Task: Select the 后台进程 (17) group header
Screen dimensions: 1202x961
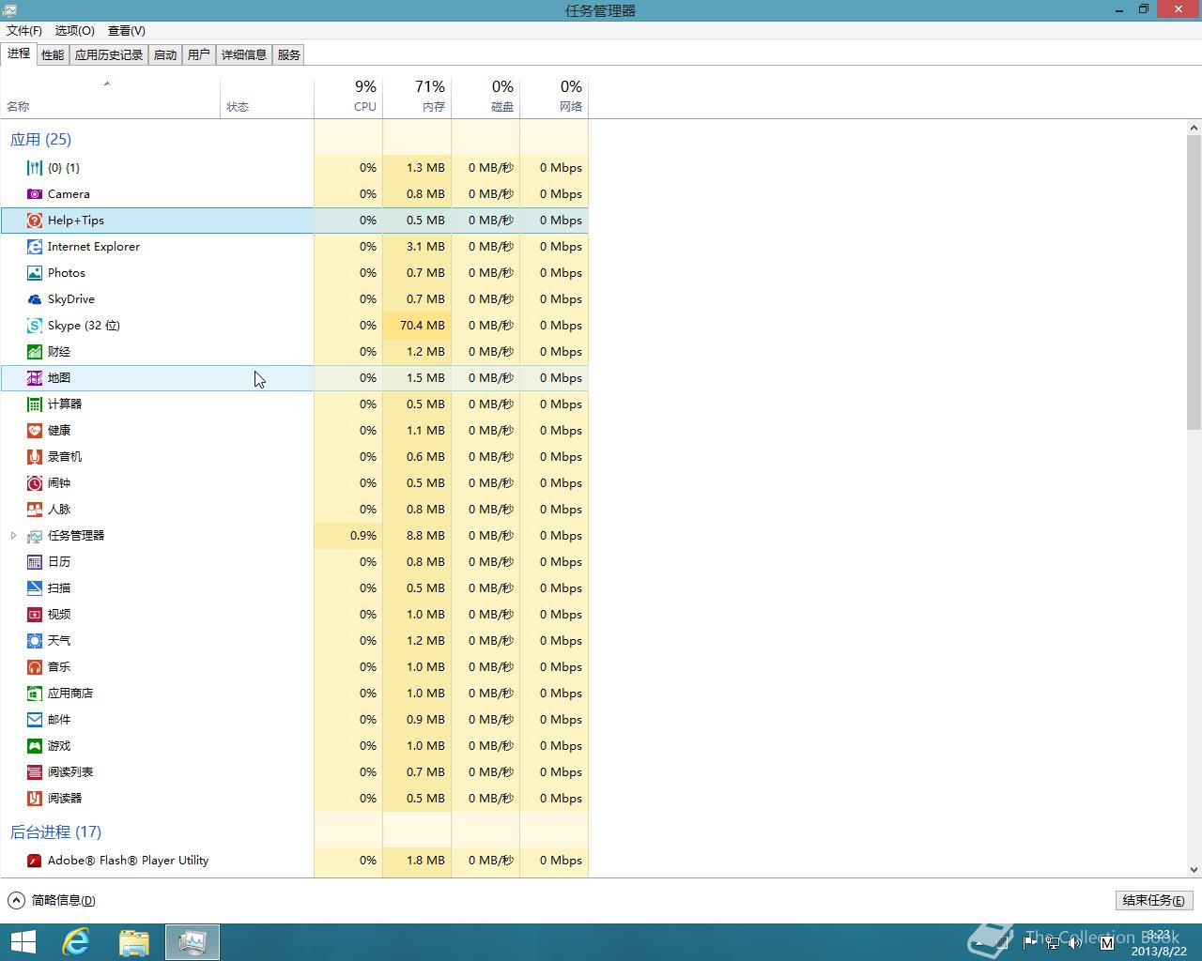Action: point(55,832)
